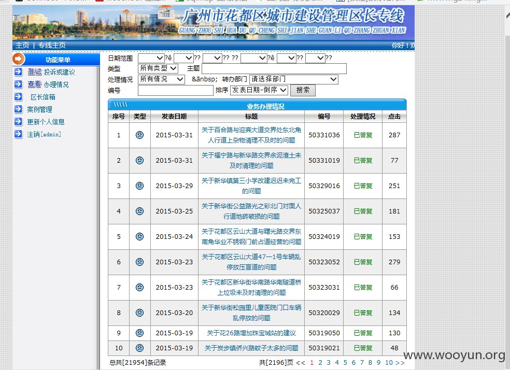Open 登记 投诉或建议 menu item
This screenshot has width=510, height=370.
coord(51,72)
